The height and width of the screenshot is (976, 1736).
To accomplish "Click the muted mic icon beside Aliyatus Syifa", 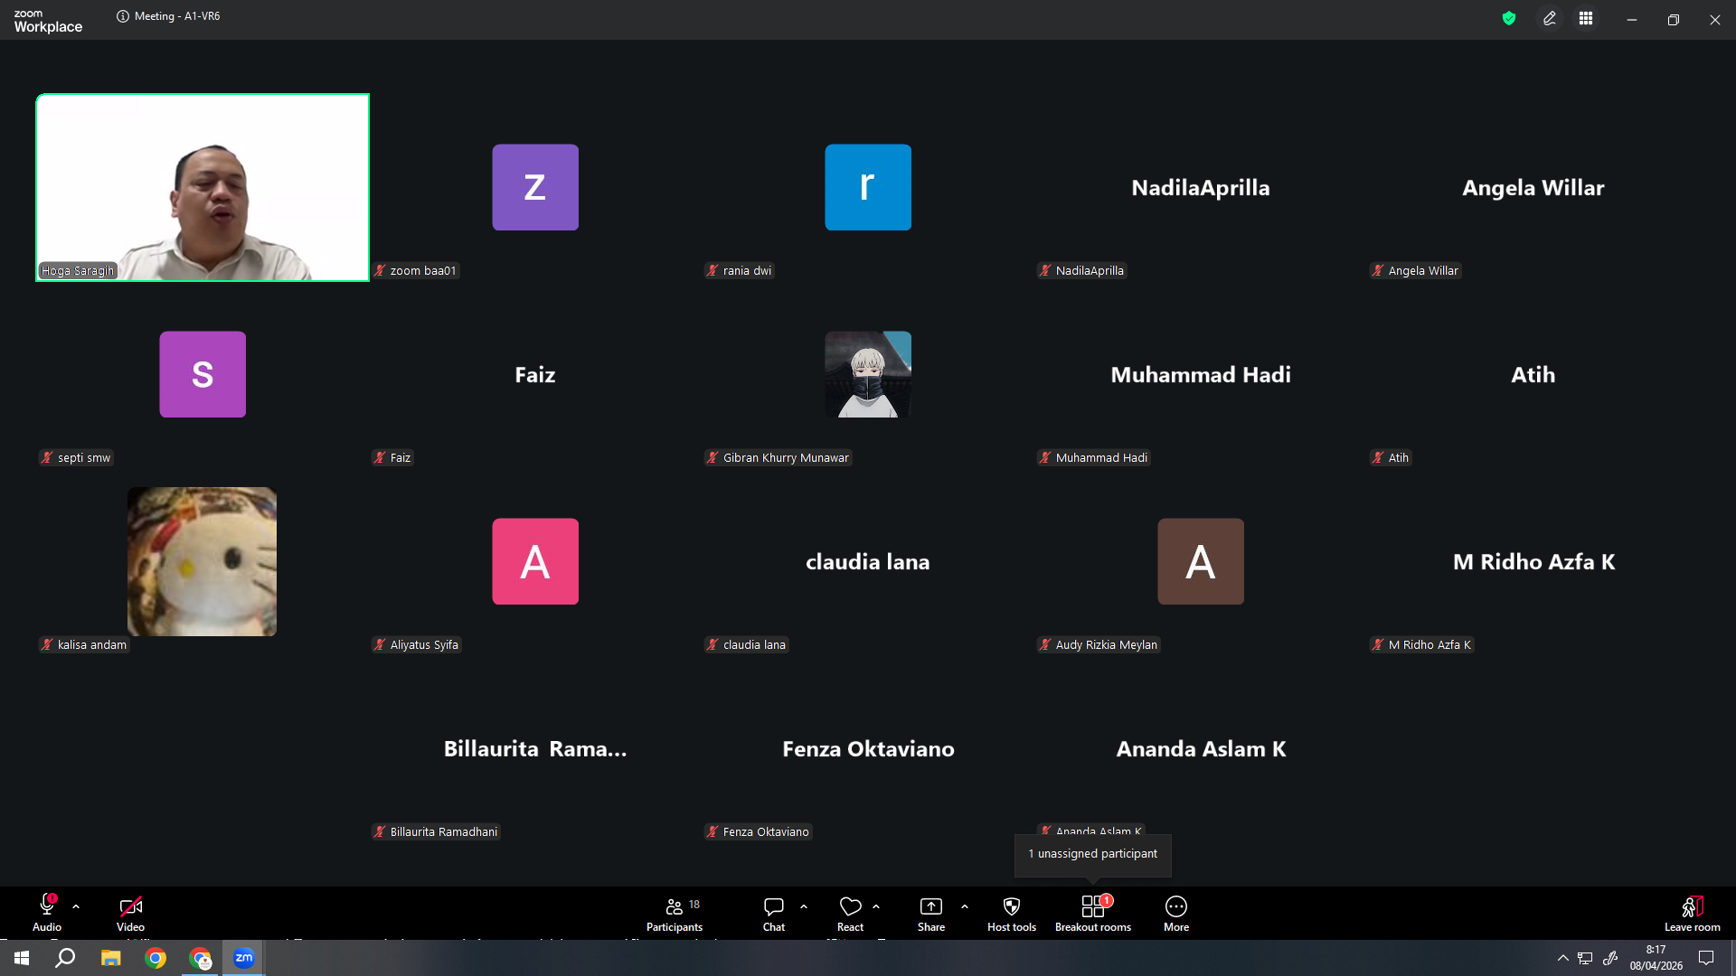I will tap(380, 645).
